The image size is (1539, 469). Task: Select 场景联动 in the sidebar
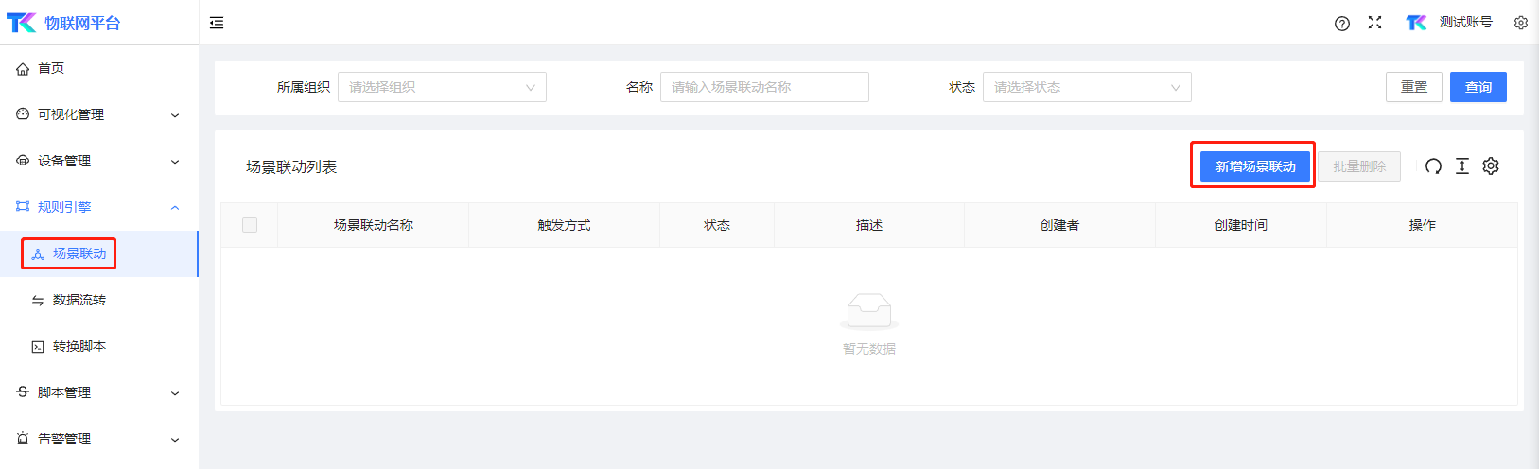coord(99,253)
